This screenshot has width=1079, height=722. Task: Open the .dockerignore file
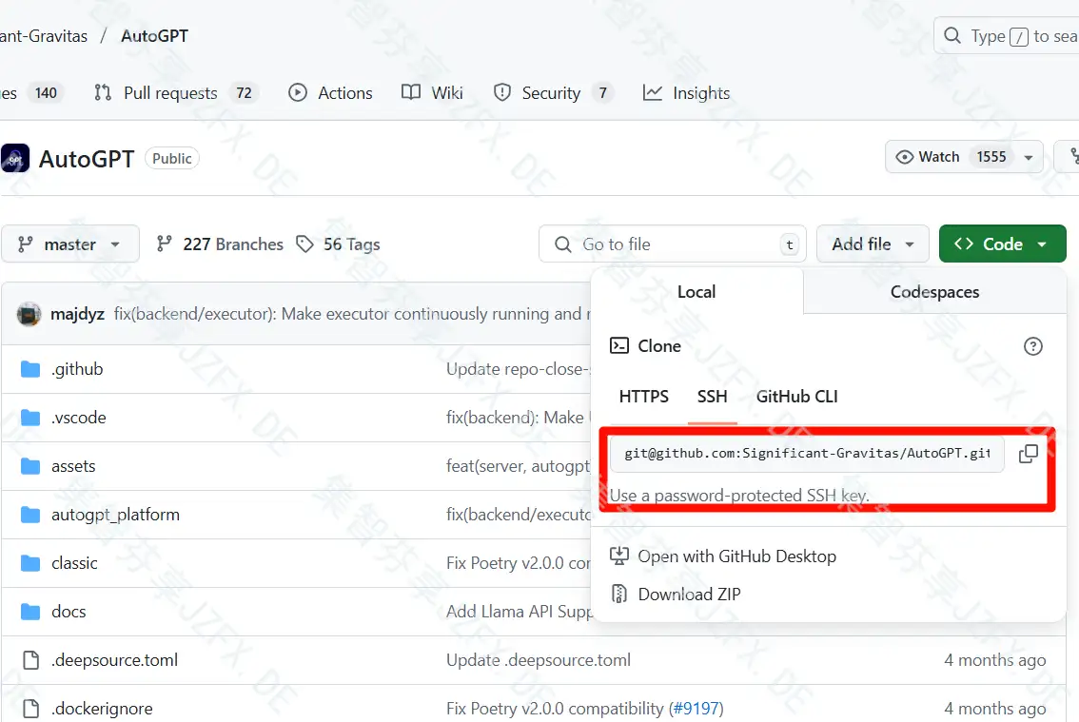point(102,709)
